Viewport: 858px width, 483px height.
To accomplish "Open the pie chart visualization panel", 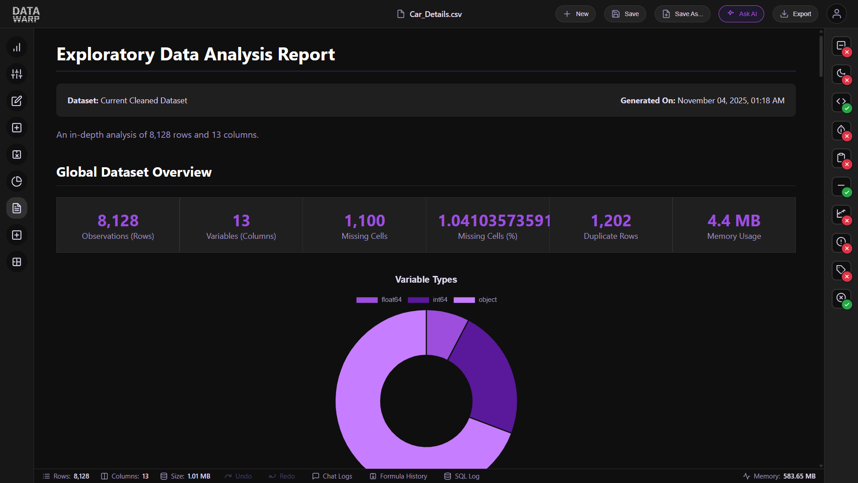I will [17, 181].
